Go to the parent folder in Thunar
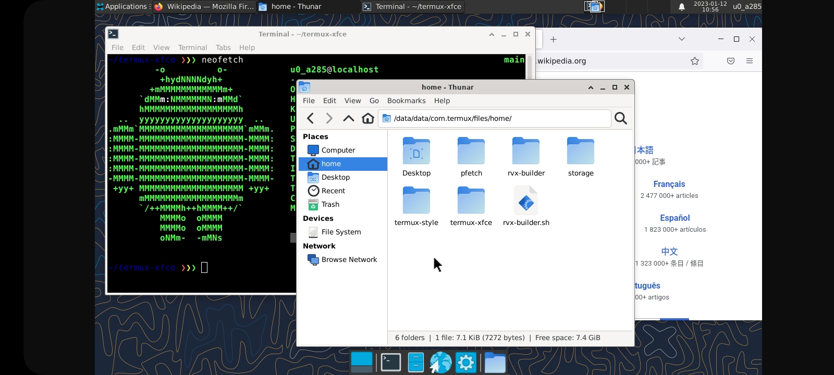Viewport: 834px width, 375px height. [348, 118]
